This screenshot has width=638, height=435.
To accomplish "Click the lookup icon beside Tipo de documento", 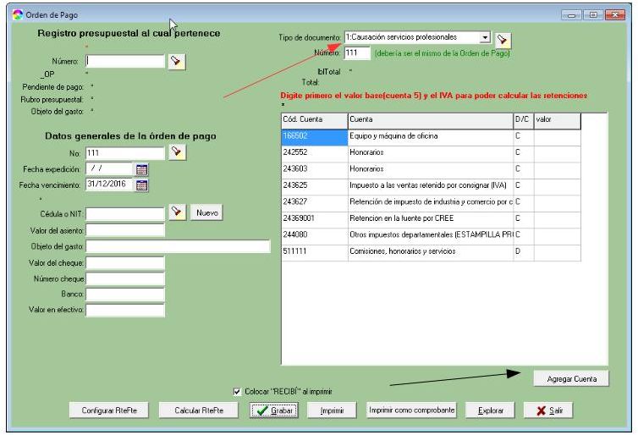I will 503,41.
